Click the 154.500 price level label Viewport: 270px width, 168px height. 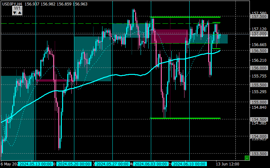click(259, 119)
